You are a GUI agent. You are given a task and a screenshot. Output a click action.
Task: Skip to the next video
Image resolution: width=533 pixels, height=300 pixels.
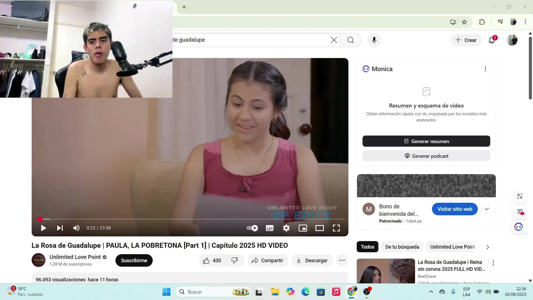coord(60,228)
